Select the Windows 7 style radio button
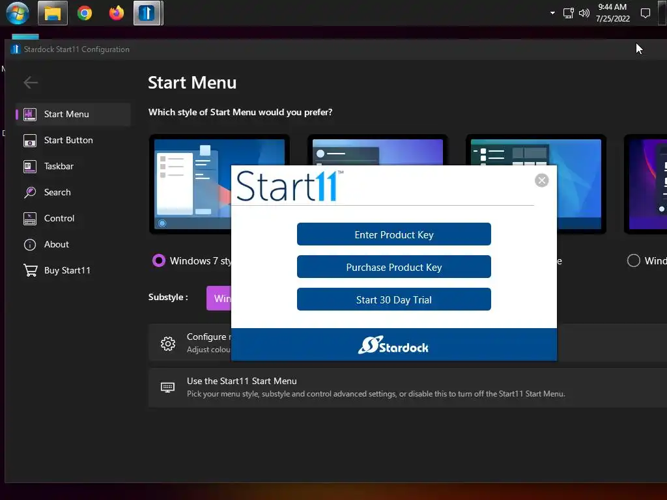Viewport: 667px width, 500px height. 159,260
